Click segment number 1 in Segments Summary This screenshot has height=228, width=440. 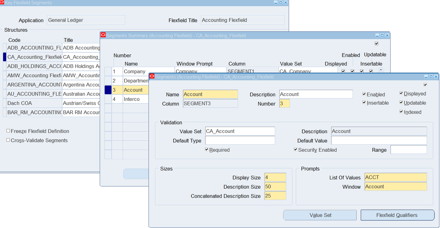click(x=117, y=71)
